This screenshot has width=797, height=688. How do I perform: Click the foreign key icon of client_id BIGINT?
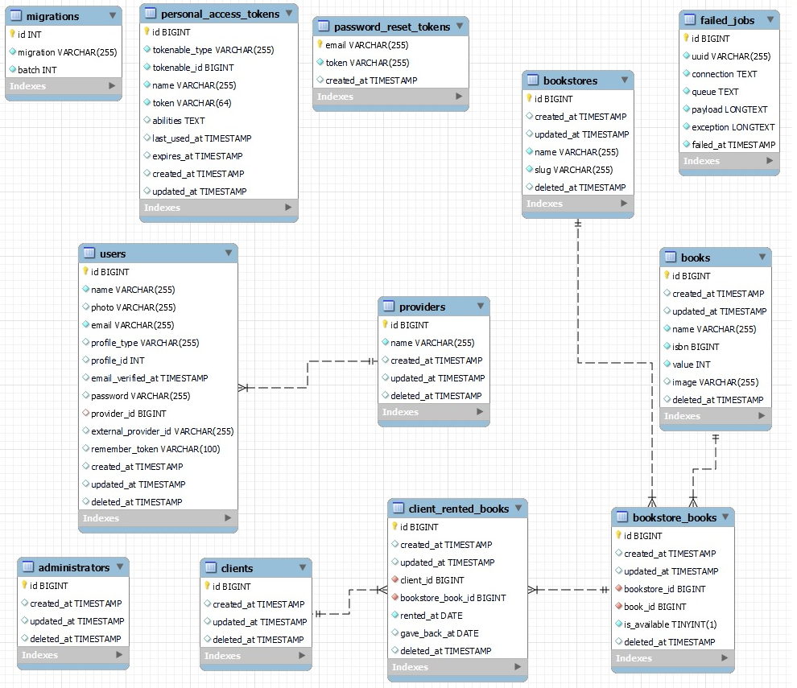tap(394, 579)
